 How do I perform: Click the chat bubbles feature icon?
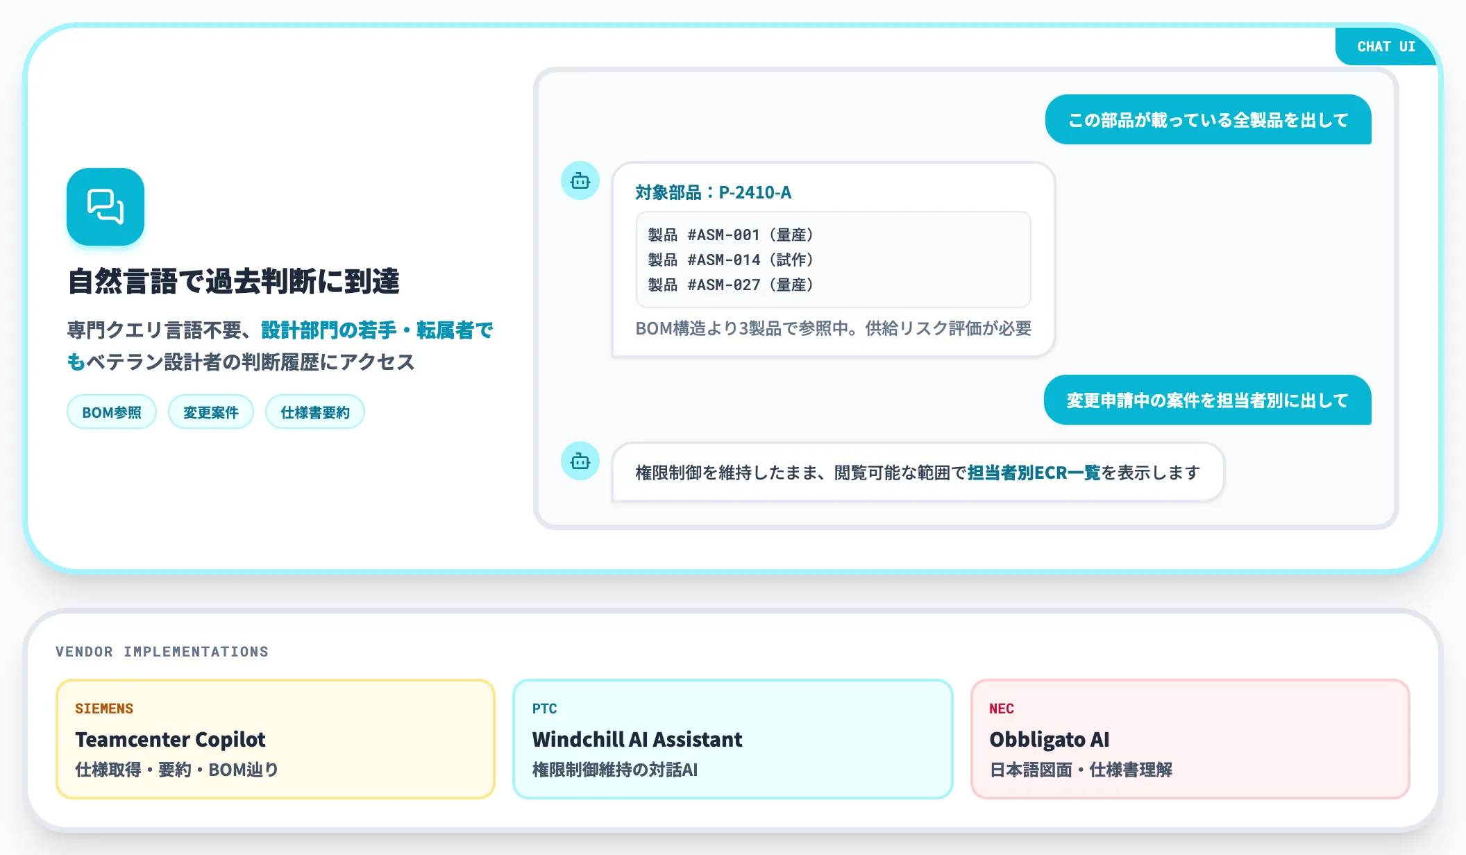106,207
